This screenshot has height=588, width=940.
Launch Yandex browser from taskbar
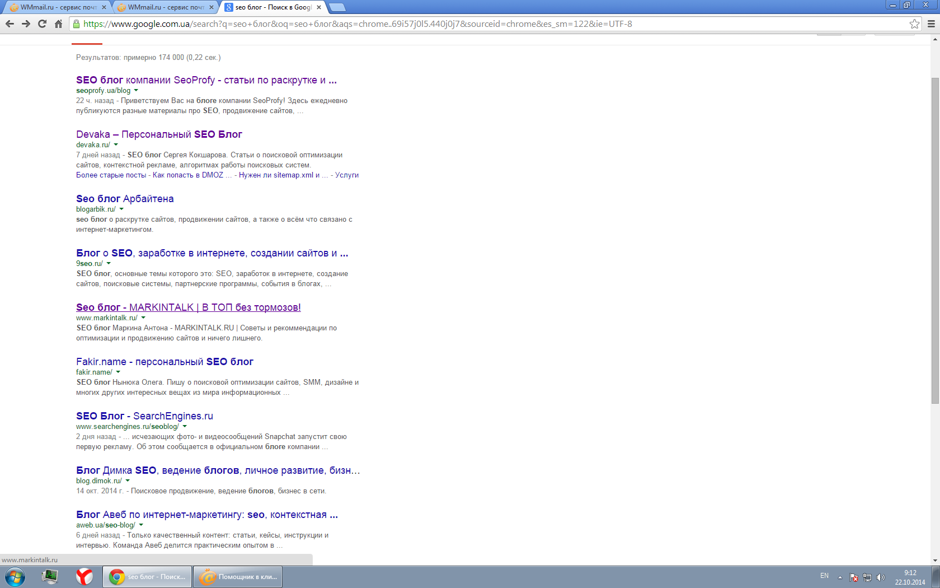pos(84,577)
